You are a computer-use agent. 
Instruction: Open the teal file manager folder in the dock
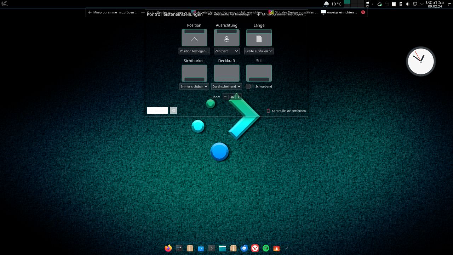coord(222,248)
